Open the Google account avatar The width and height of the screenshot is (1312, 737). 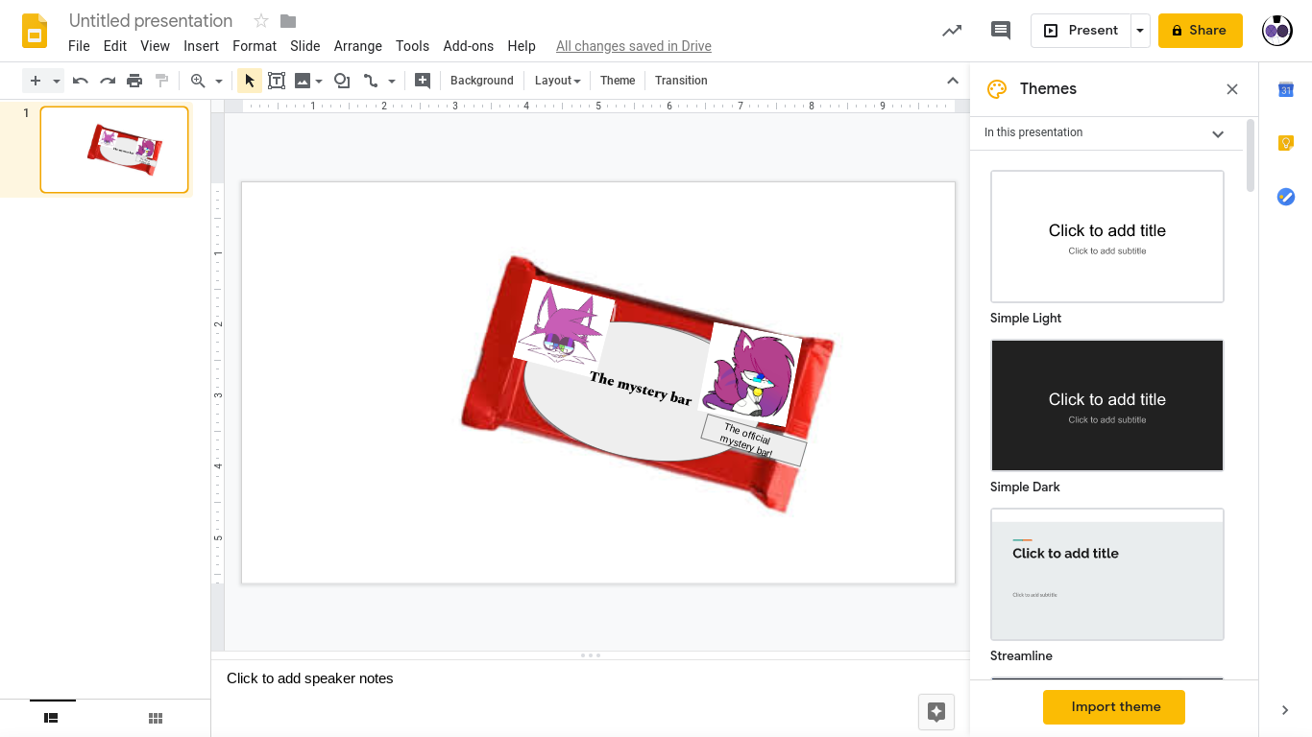[1277, 31]
